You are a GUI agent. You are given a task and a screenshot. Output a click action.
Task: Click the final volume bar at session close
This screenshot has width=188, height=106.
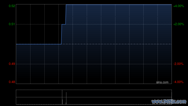coord(172,98)
